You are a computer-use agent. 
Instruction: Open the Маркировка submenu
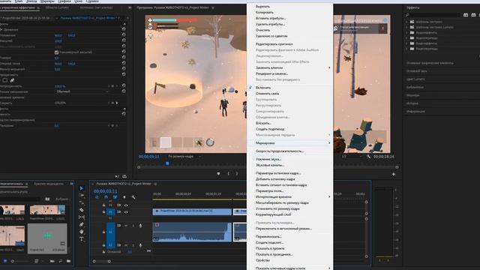click(290, 143)
